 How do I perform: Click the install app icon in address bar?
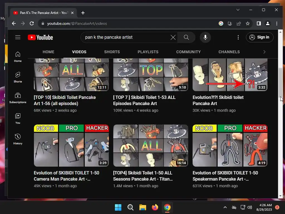[x=230, y=23]
